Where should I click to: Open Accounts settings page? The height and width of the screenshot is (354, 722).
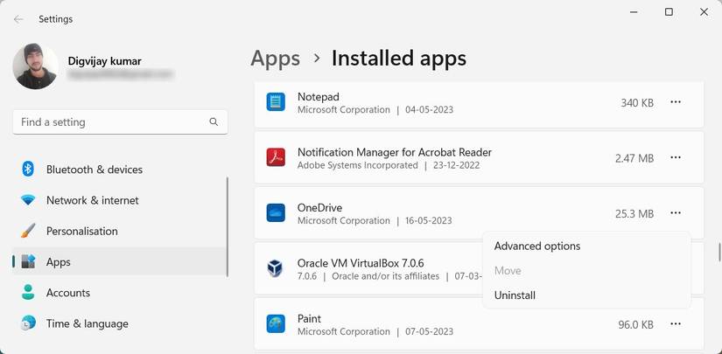(67, 293)
